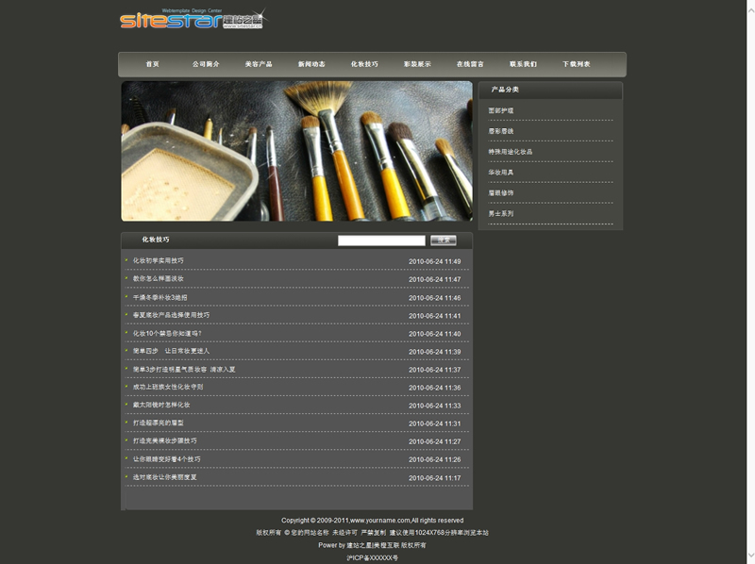Open 下载列表 in the navigation bar

[x=576, y=64]
